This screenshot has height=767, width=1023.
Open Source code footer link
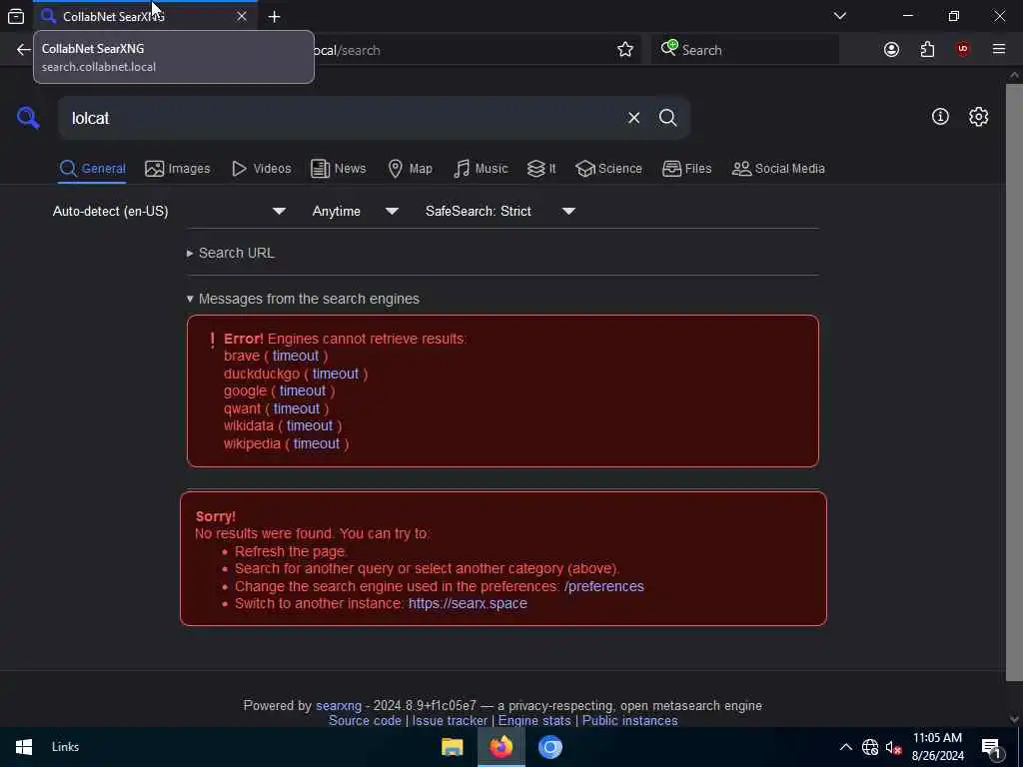pyautogui.click(x=365, y=721)
